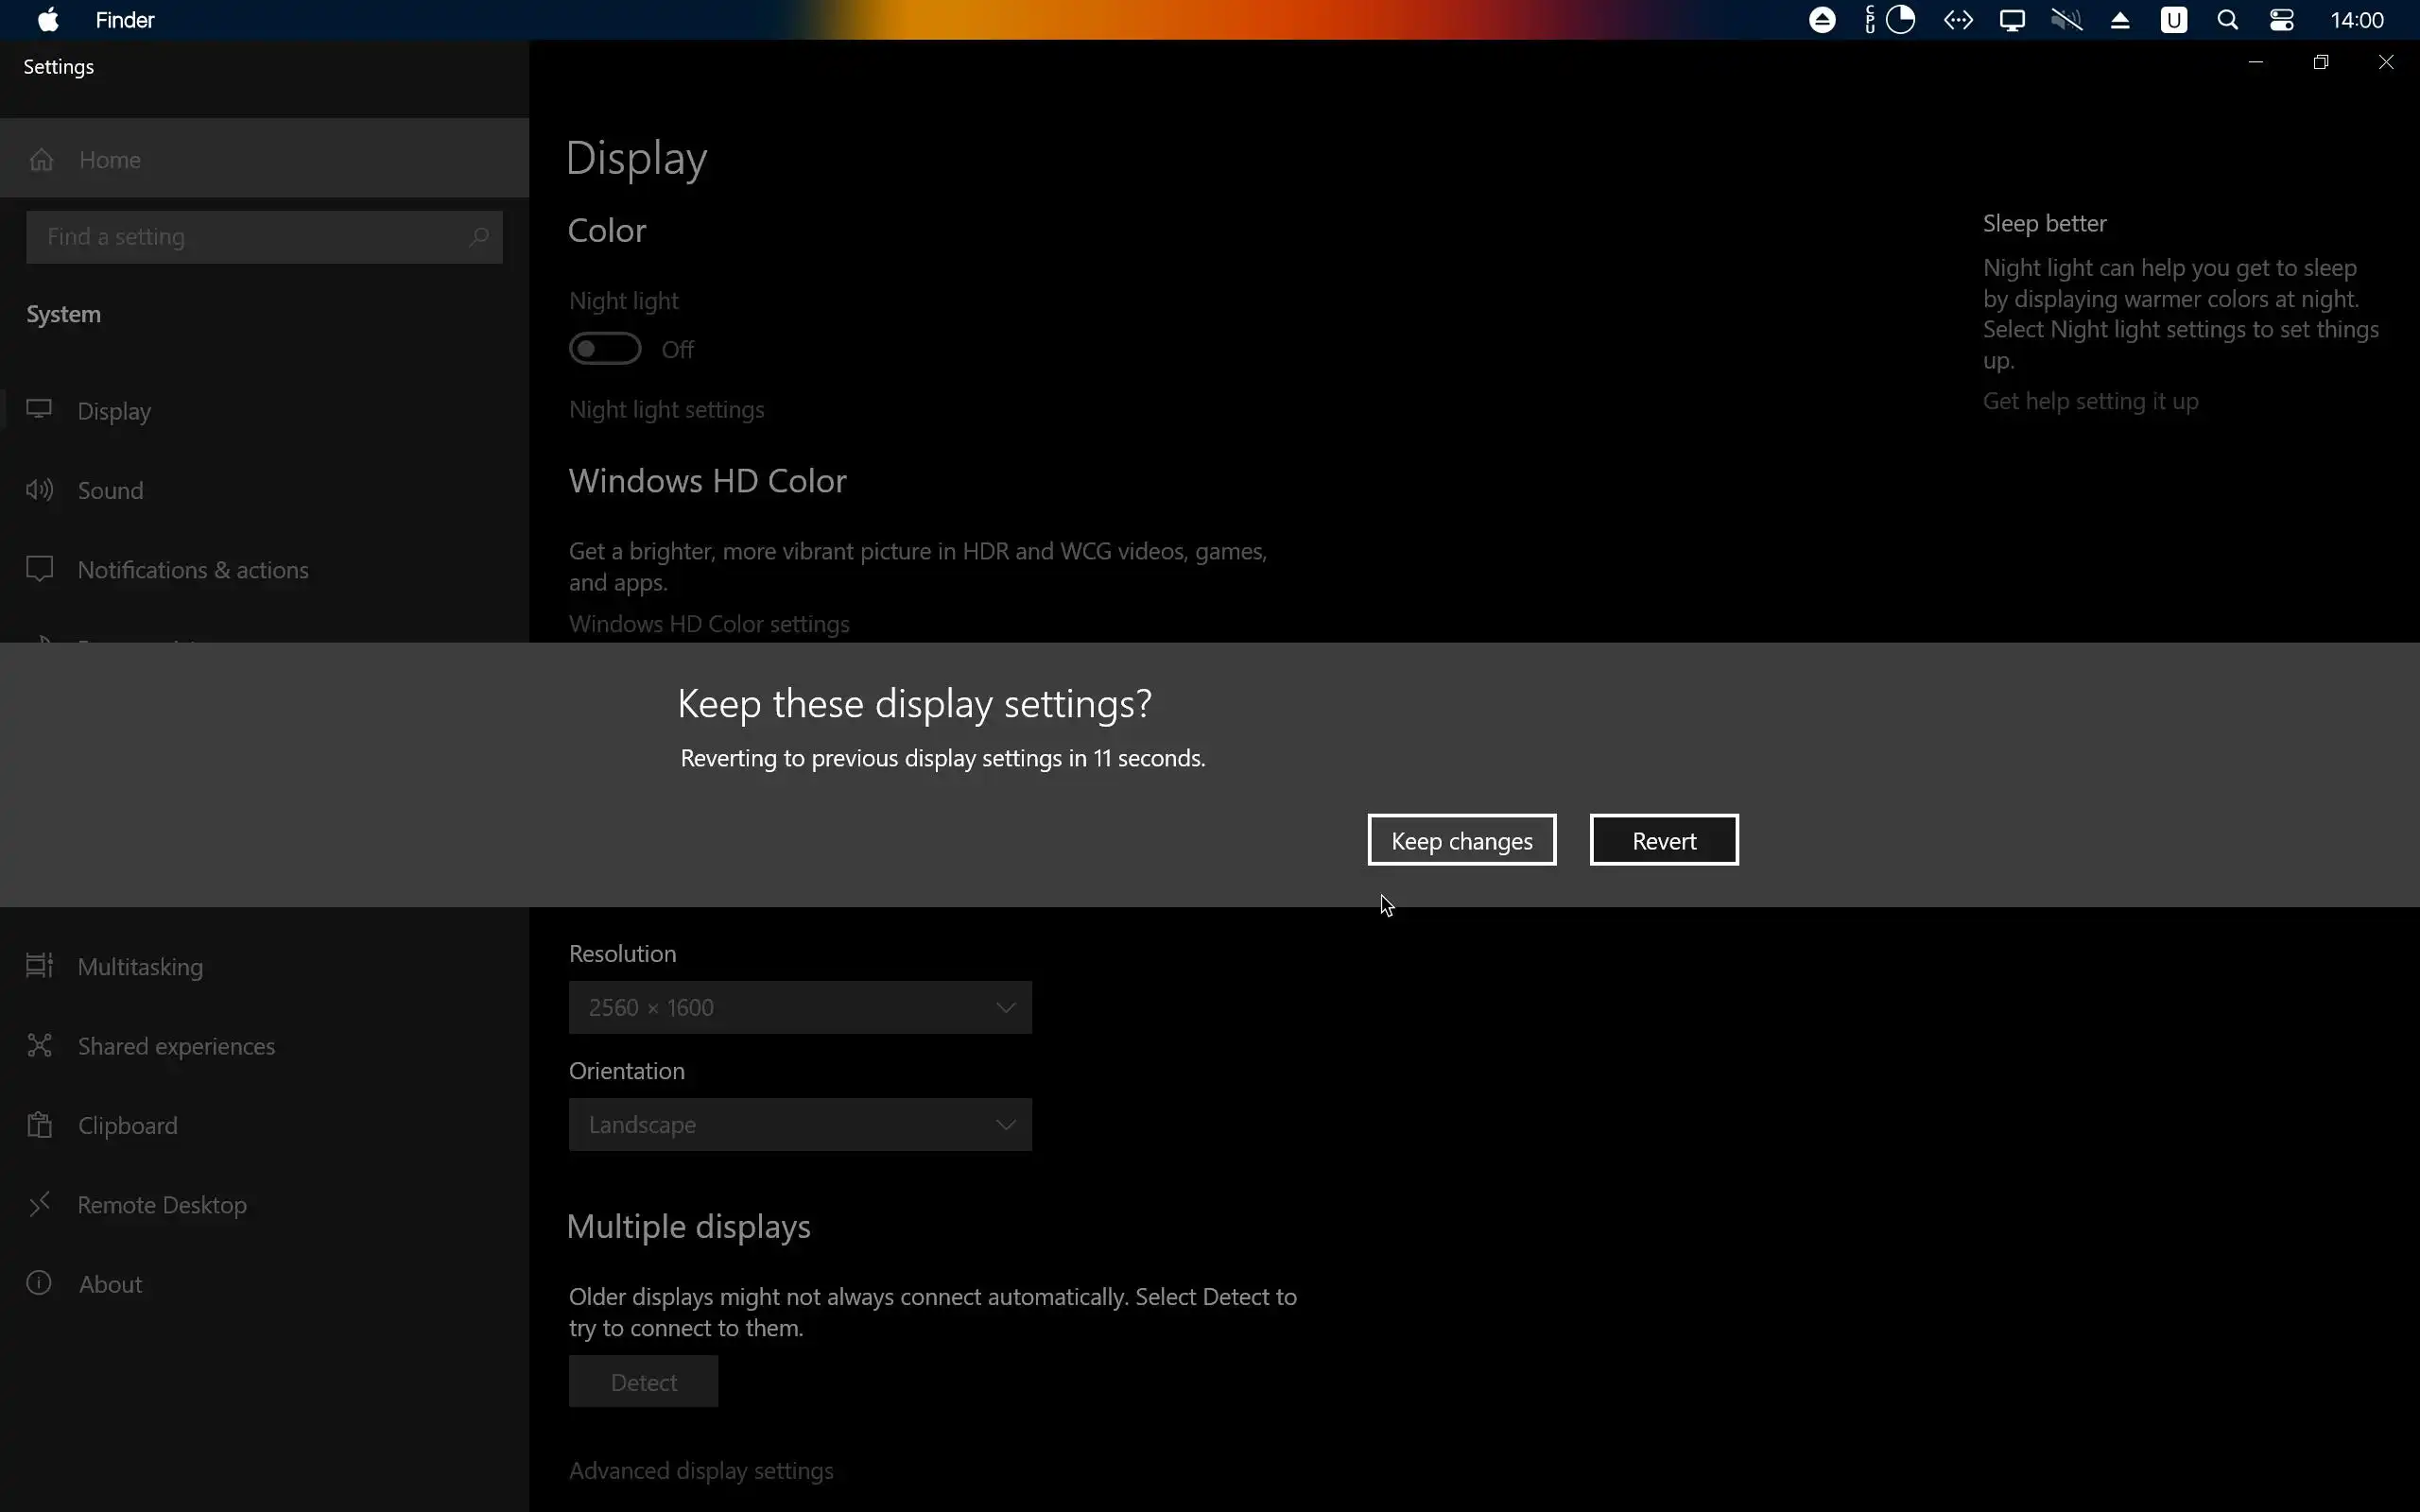
Task: Toggle the Night light switch
Action: 605,349
